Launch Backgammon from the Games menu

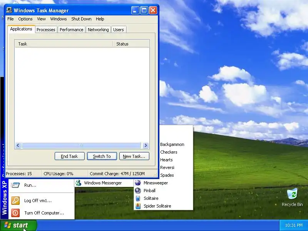point(172,144)
